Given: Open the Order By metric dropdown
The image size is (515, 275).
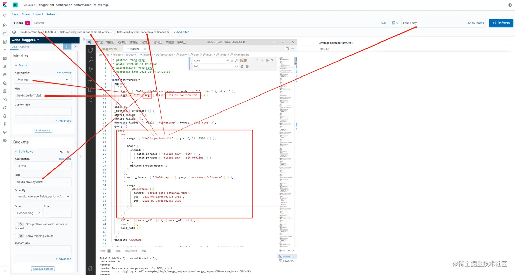Looking at the screenshot, I should coord(43,196).
